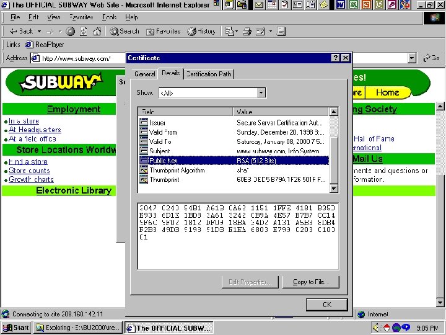The width and height of the screenshot is (446, 335).
Task: Switch to the Exploring window taskbar button
Action: click(78, 328)
